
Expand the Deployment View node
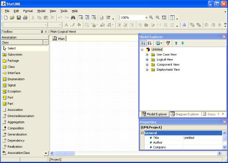tap(147, 70)
